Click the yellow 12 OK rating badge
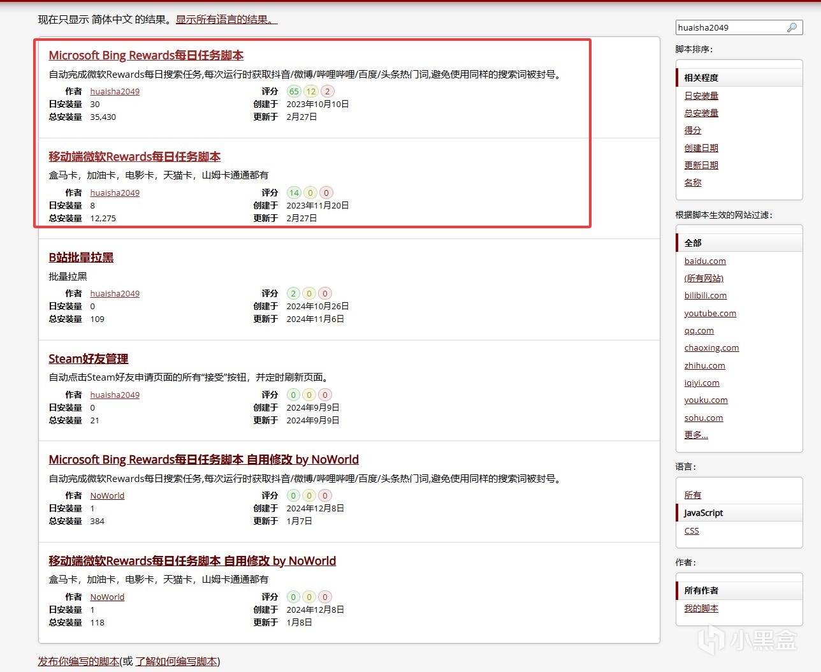Image resolution: width=821 pixels, height=672 pixels. pos(310,91)
